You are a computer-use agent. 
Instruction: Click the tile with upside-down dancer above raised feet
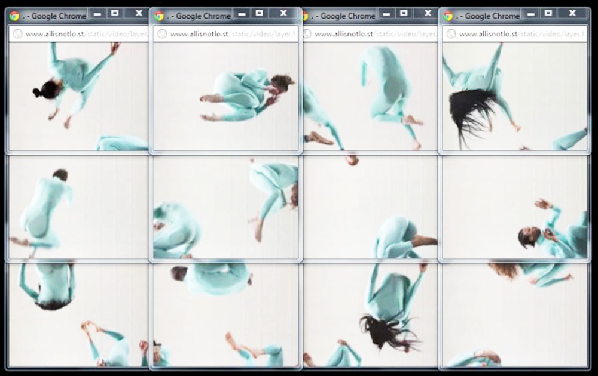[78, 315]
